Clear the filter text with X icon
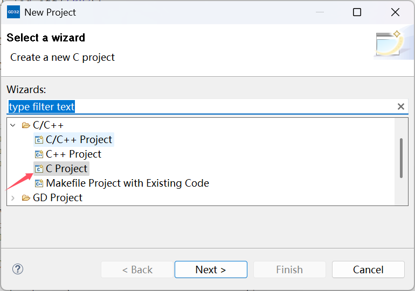 [400, 107]
